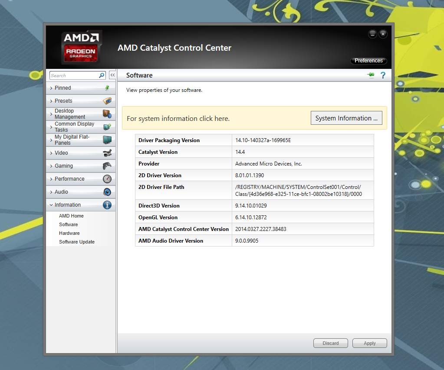Click Provider value Advanced Micro Devices, Inc.
Viewport: 444px width, 370px height.
[268, 164]
